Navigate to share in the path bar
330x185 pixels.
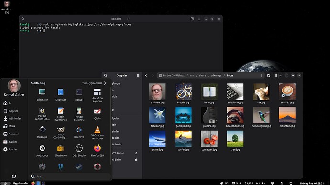[202, 75]
